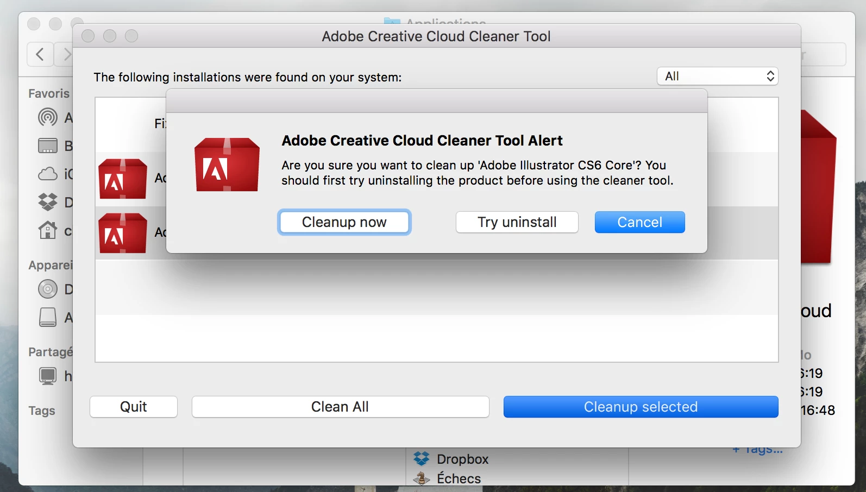Click the Favoris heading in Finder sidebar

49,93
